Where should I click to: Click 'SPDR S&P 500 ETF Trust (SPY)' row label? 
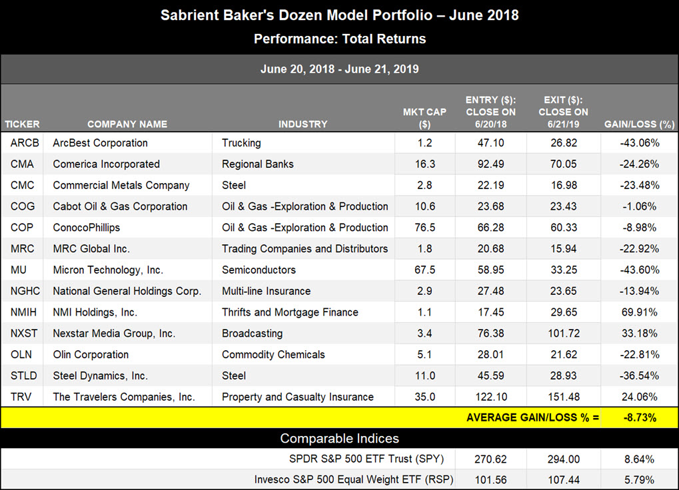coord(366,459)
